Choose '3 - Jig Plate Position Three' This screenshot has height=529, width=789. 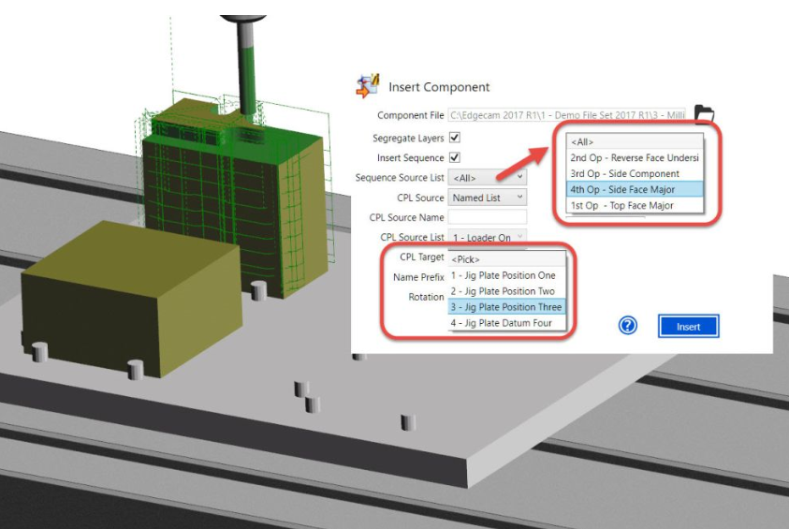coord(506,307)
